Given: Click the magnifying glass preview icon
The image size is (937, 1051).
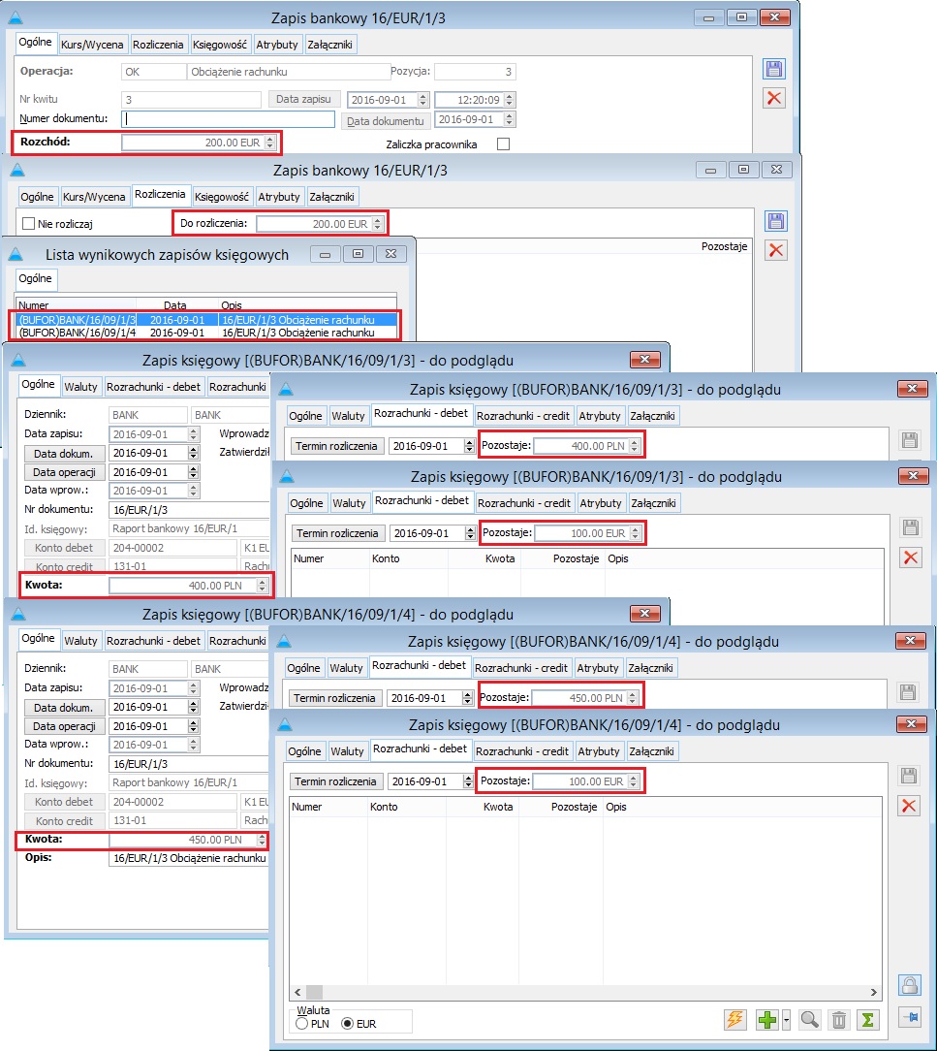Looking at the screenshot, I should click(810, 1020).
